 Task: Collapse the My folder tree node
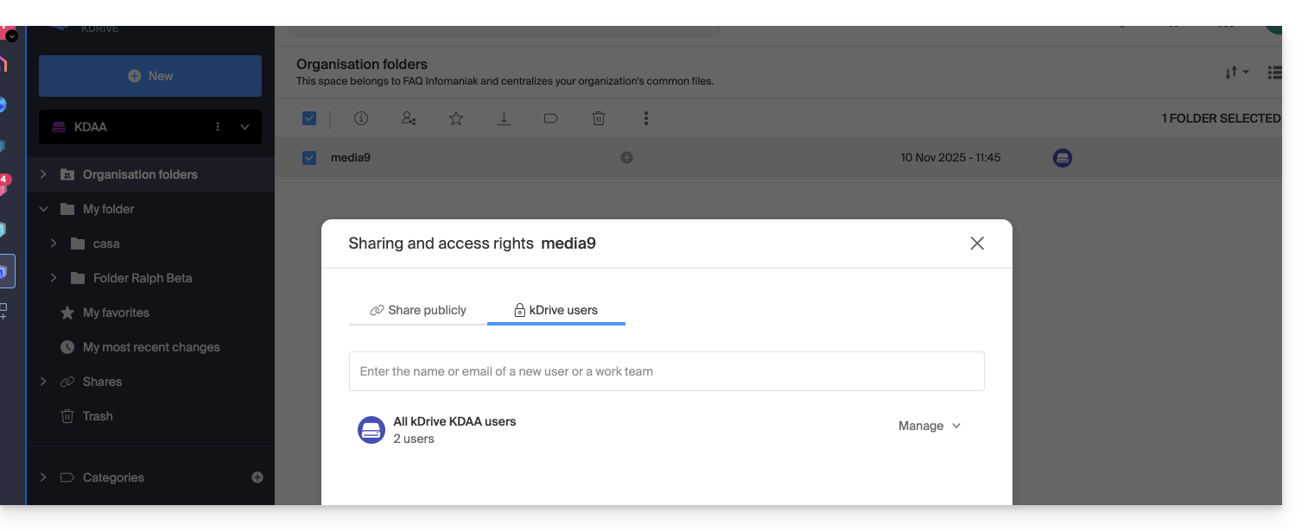pos(43,209)
